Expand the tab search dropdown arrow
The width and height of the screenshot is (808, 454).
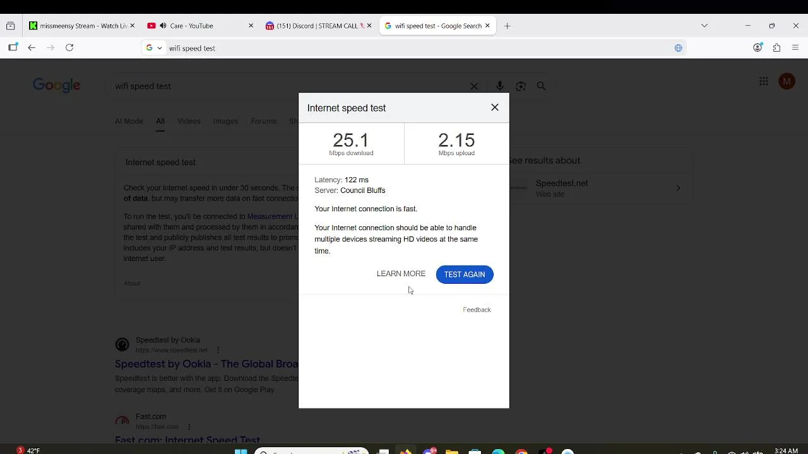(x=704, y=26)
